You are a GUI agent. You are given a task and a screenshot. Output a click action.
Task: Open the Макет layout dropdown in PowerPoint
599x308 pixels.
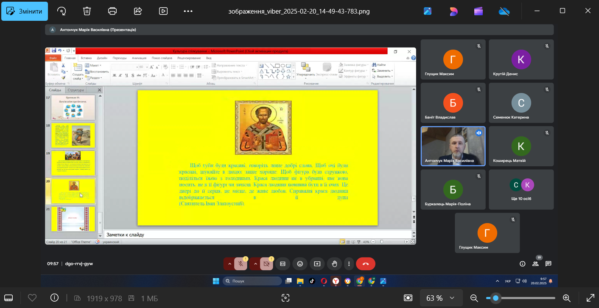point(93,65)
